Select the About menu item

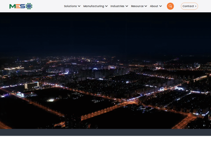click(x=154, y=6)
